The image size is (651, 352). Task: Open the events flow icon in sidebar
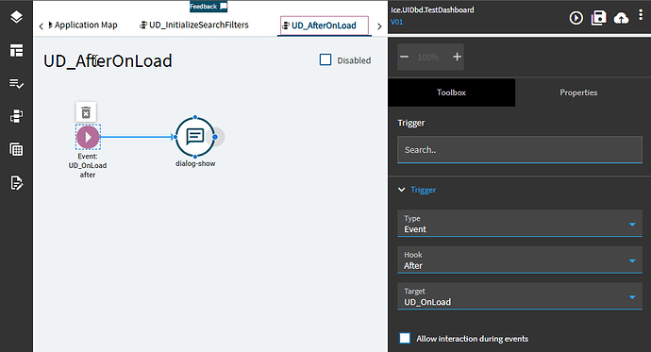click(16, 116)
